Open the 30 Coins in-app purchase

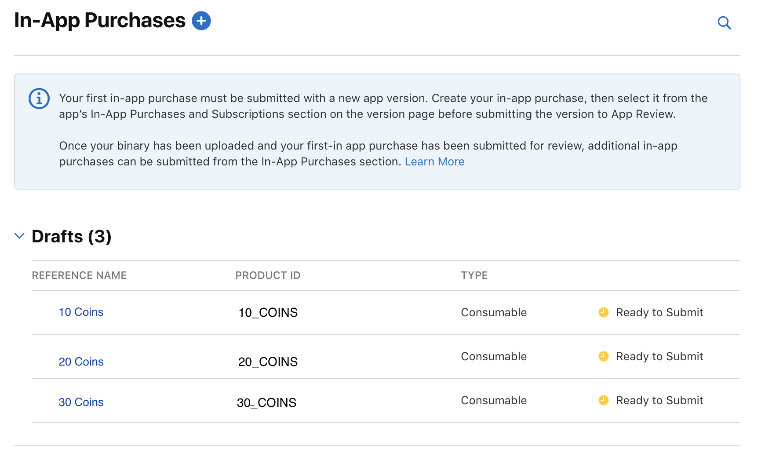(x=81, y=402)
